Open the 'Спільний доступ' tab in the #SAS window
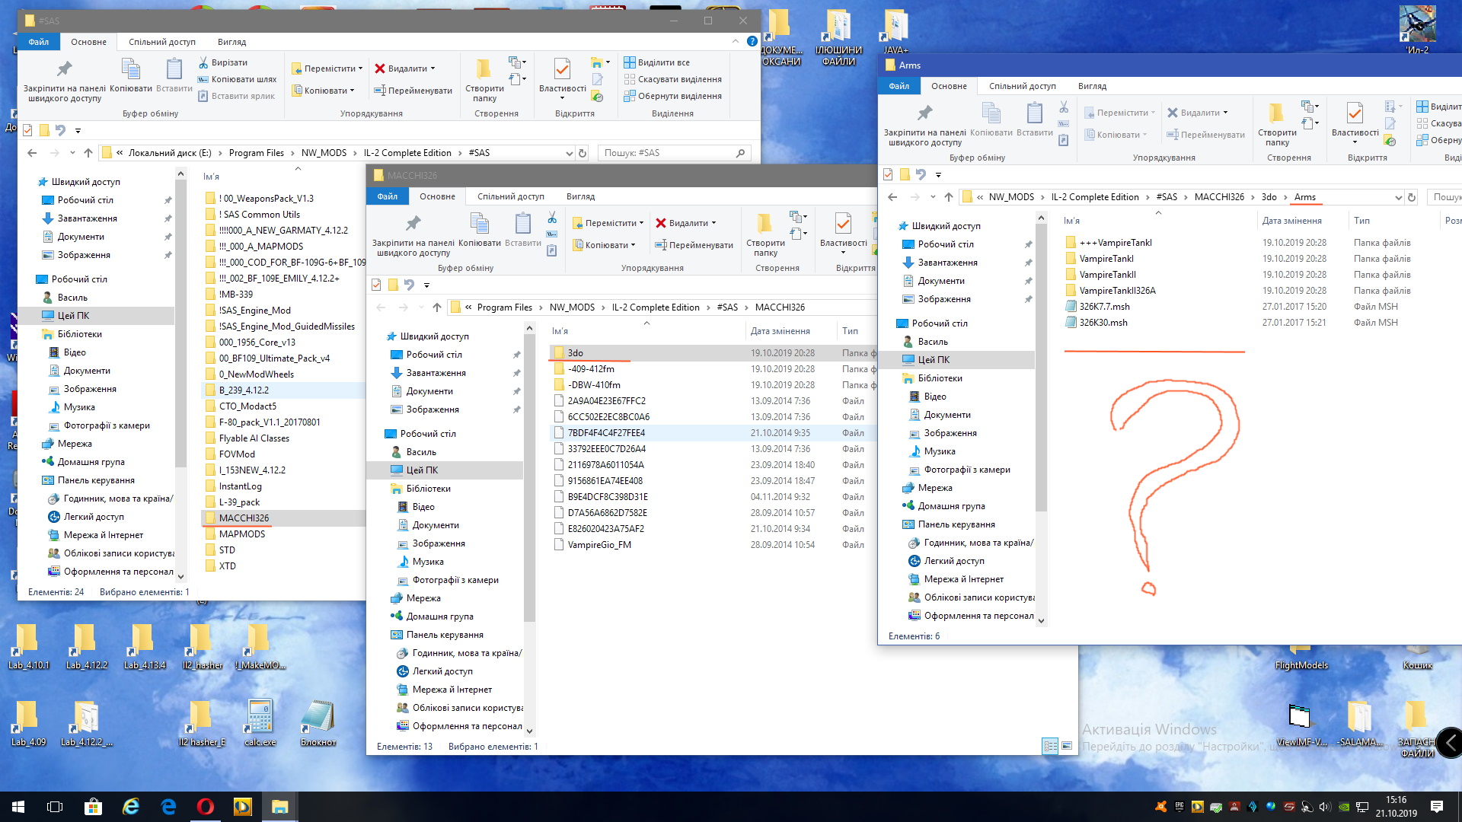Image resolution: width=1462 pixels, height=822 pixels. [161, 42]
